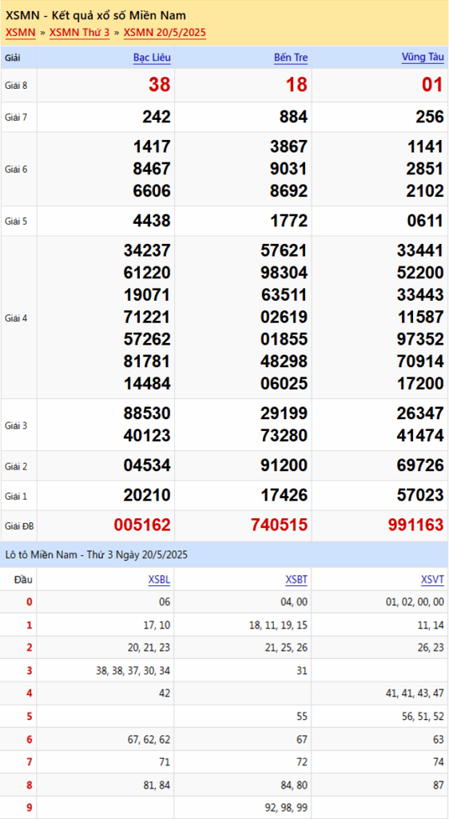Open the XSMN Thứ 3 breadcrumb link
The image size is (449, 819).
tap(79, 33)
